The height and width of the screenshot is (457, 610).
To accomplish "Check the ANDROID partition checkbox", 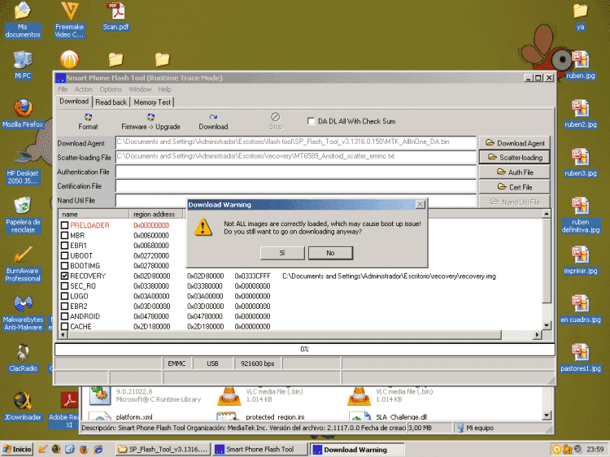I will click(x=64, y=316).
